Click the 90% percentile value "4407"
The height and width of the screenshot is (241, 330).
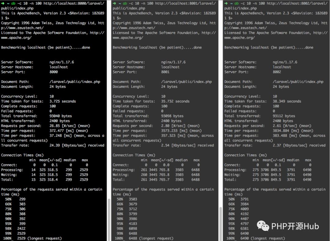(244, 219)
